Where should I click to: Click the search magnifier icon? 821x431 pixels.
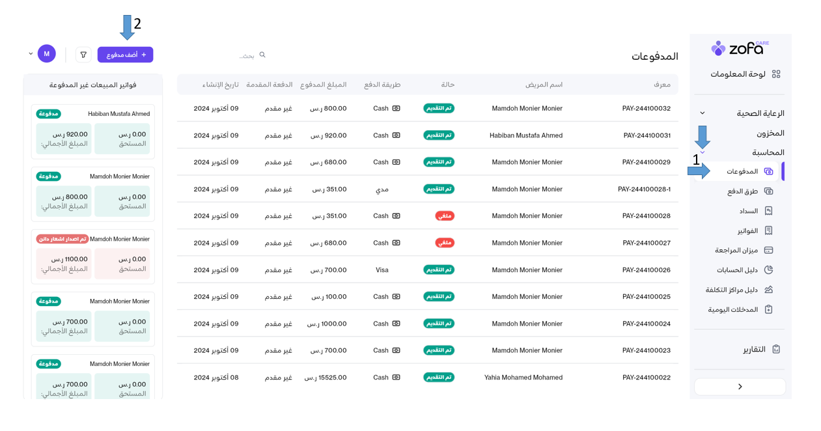click(262, 55)
